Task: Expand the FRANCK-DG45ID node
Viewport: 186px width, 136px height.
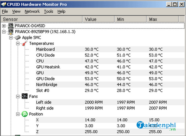Action: (x=4, y=26)
